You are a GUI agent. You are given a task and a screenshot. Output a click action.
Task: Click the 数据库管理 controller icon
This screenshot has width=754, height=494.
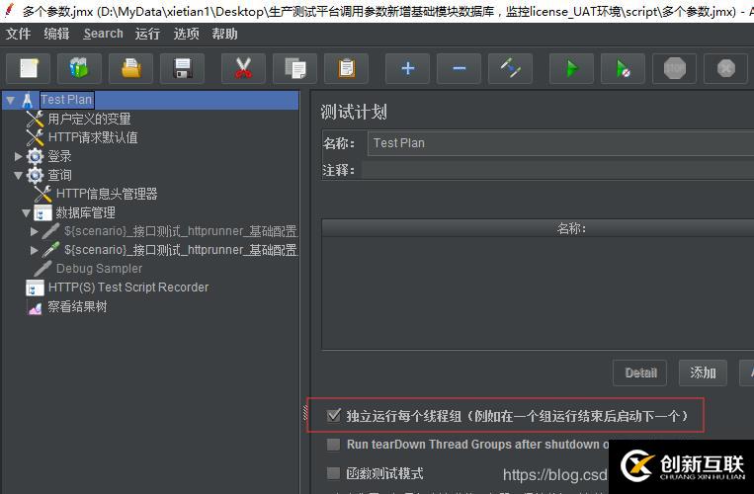(42, 212)
